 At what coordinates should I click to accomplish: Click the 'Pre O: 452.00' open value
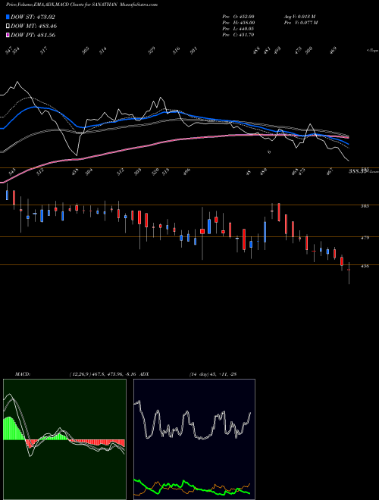tap(238, 16)
